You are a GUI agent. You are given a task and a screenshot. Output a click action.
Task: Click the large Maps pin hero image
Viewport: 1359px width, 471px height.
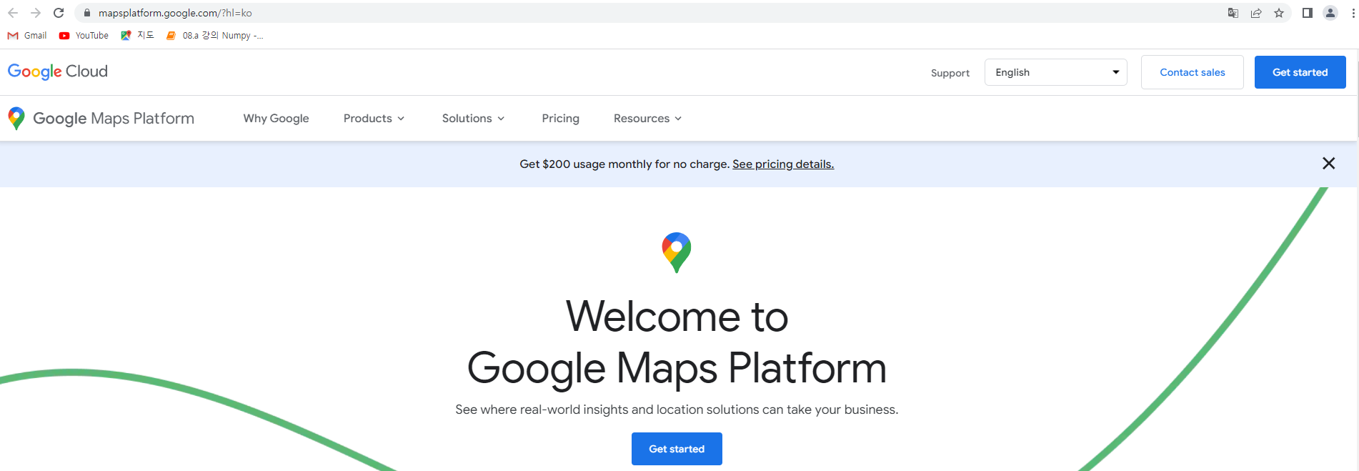pyautogui.click(x=677, y=252)
